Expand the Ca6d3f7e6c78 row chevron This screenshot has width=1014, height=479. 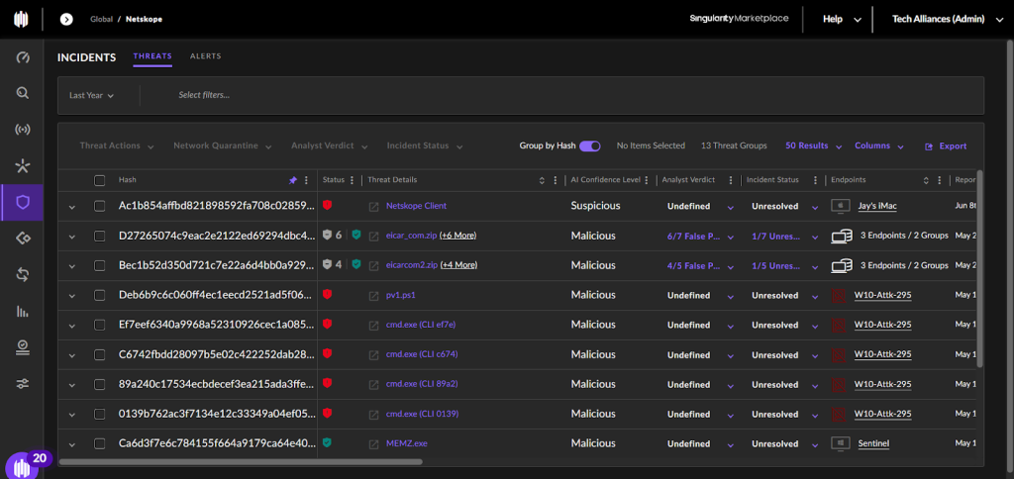[71, 444]
